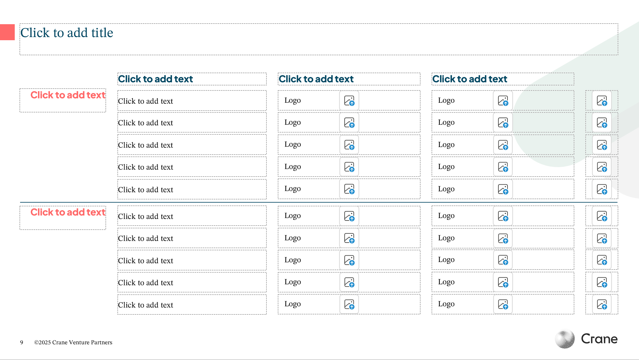Insert picture in third column just below divider
This screenshot has width=639, height=360.
[x=503, y=216]
